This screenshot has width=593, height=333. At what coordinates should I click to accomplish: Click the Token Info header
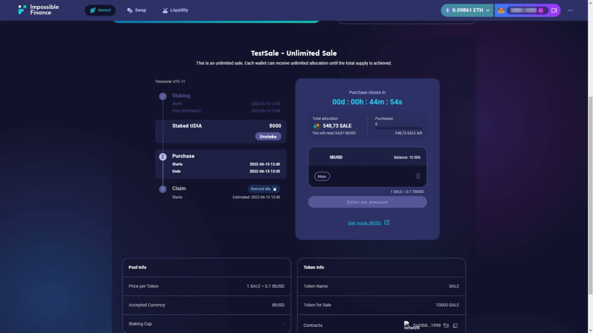pyautogui.click(x=314, y=267)
